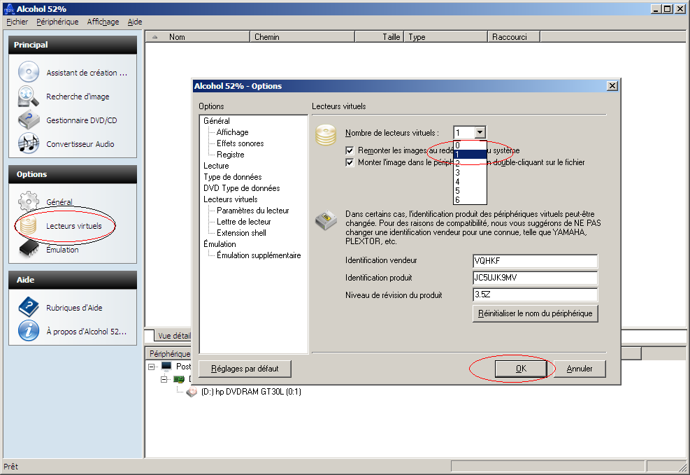The height and width of the screenshot is (475, 690).
Task: Open Gestionnaire DVD/CD link
Action: 81,120
